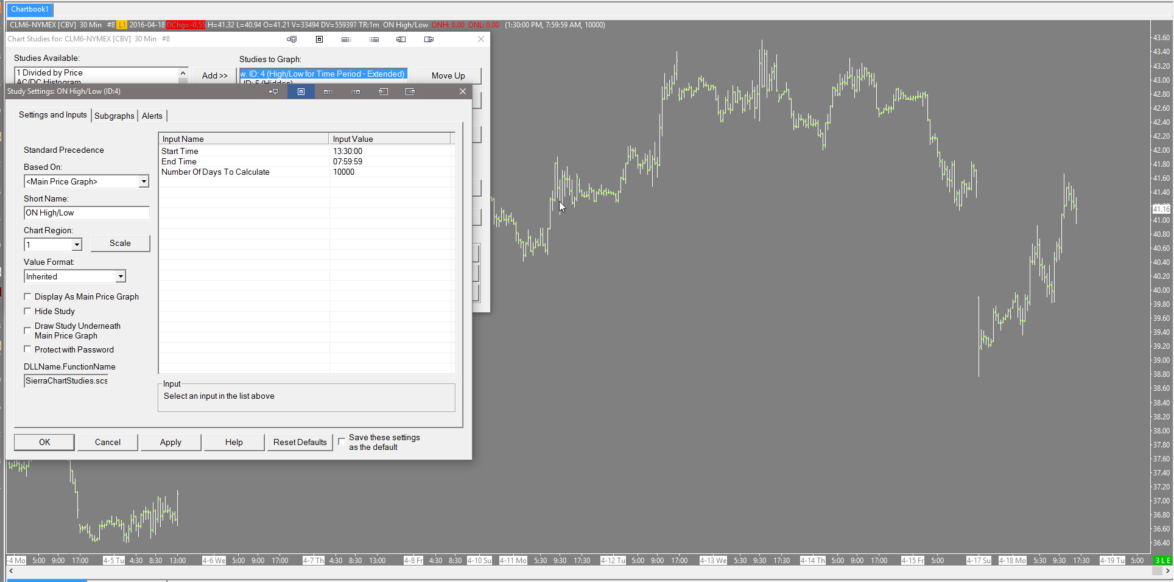Screen dimensions: 1174x582
Task: Click snap-to-right-half monitor icon in Study Settings title bar
Action: pyautogui.click(x=410, y=91)
